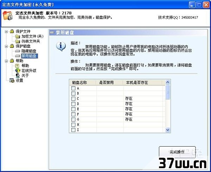Viewport: 211px width, 172px height.
Task: Check the box for disk G
Action: click(73, 120)
